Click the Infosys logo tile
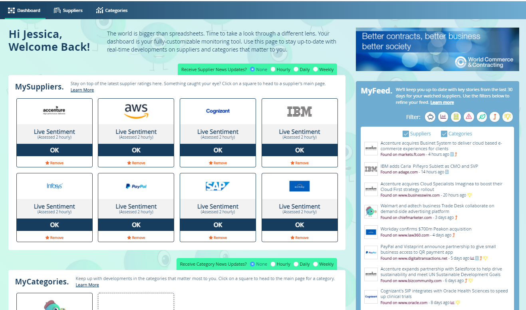The height and width of the screenshot is (310, 526). (x=54, y=186)
